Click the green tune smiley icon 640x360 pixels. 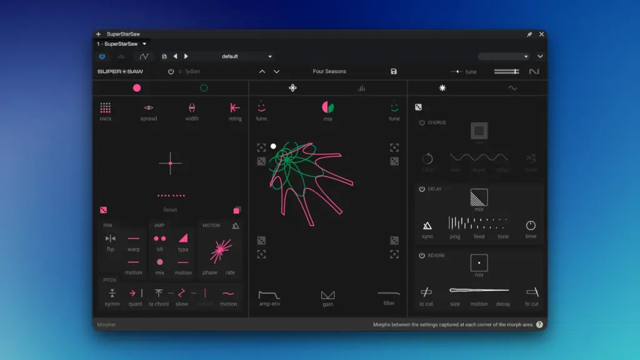coord(394,107)
